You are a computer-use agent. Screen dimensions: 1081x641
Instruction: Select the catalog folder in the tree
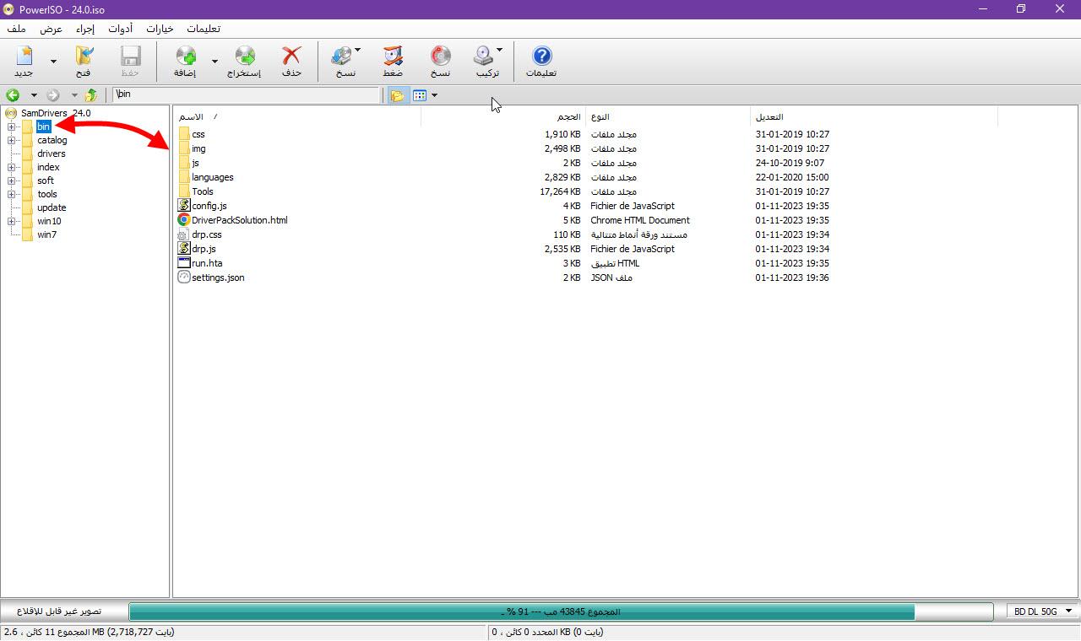pyautogui.click(x=52, y=140)
